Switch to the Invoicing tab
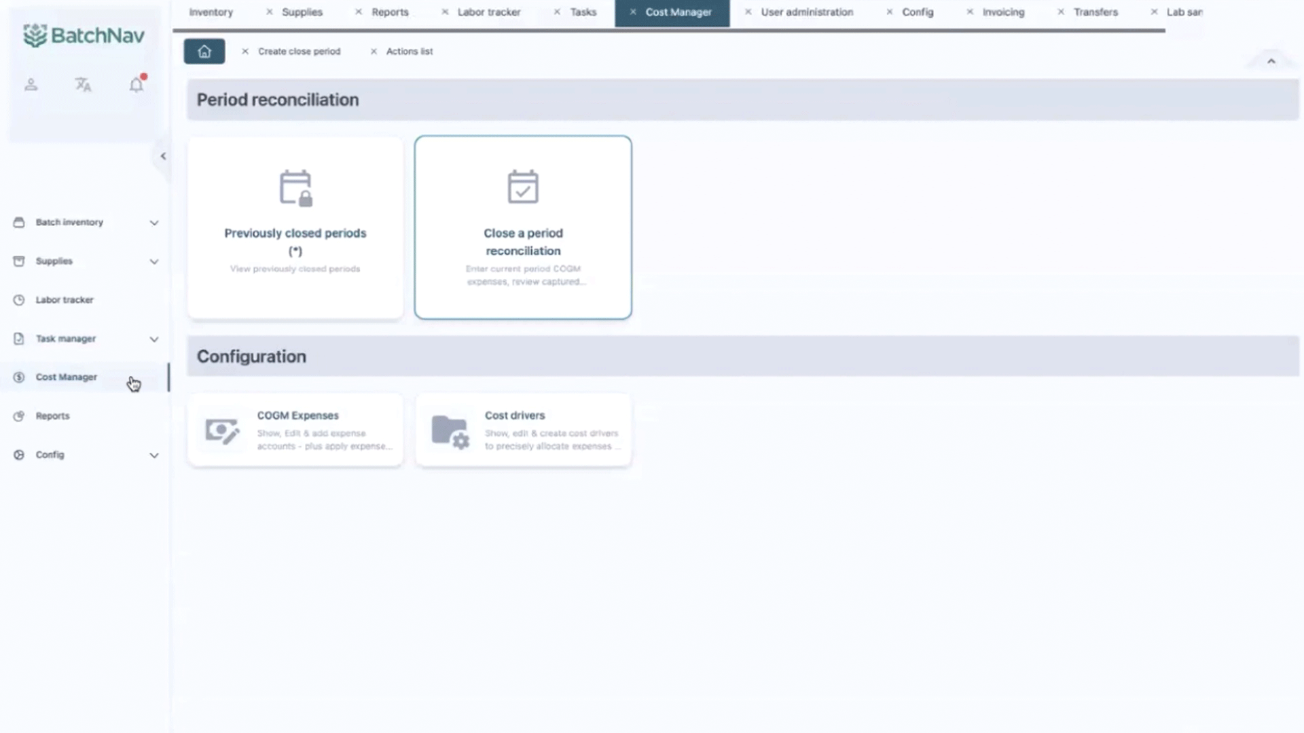 1003,12
